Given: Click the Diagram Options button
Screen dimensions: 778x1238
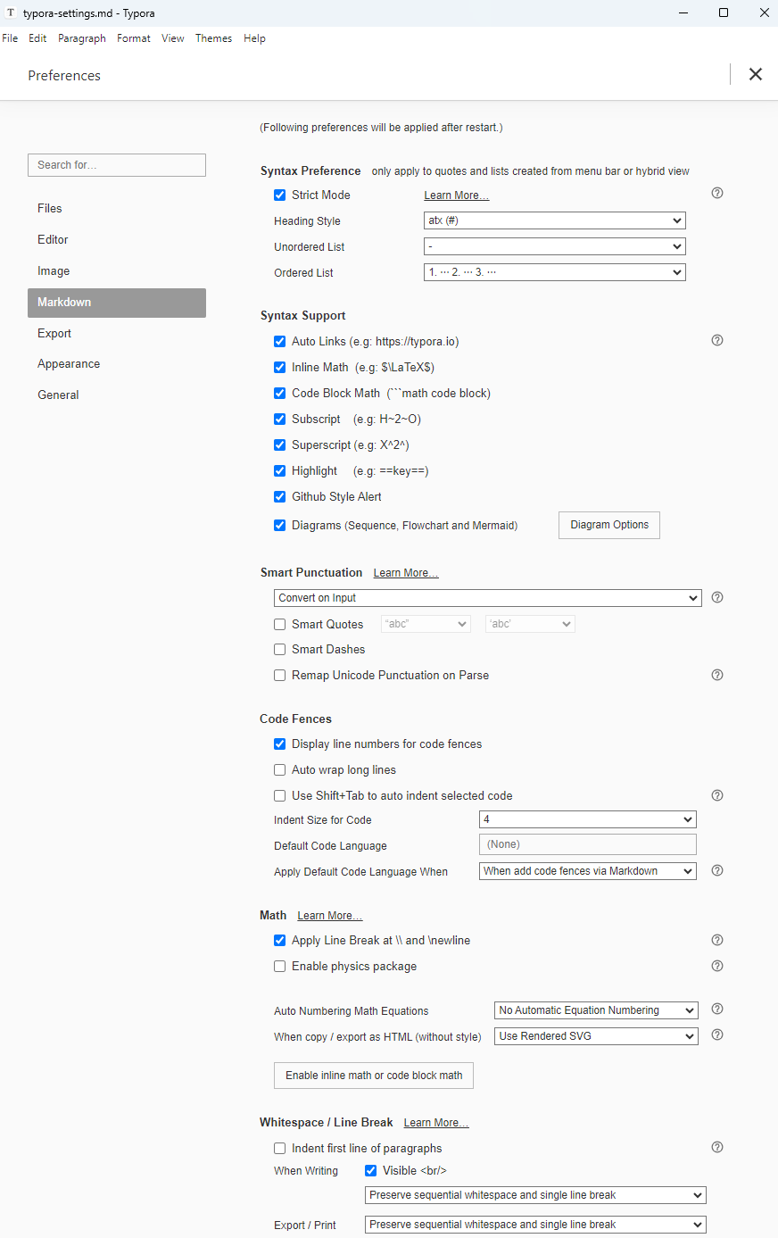Looking at the screenshot, I should 609,525.
